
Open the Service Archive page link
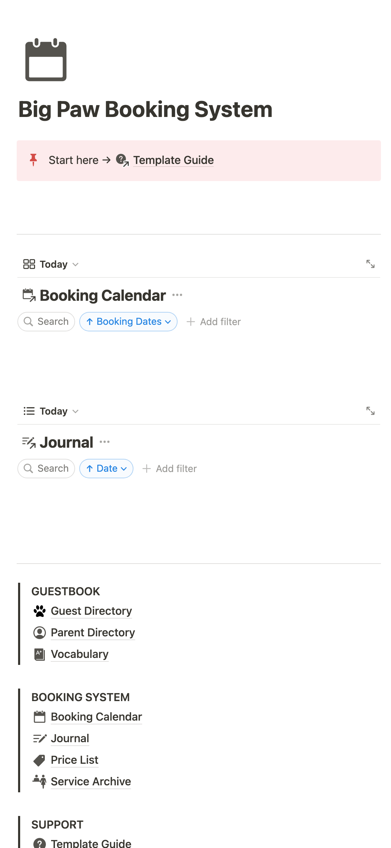91,782
